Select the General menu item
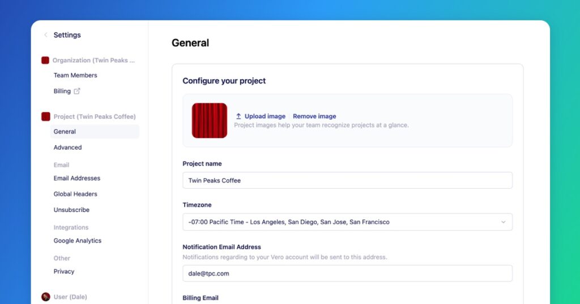 point(65,132)
